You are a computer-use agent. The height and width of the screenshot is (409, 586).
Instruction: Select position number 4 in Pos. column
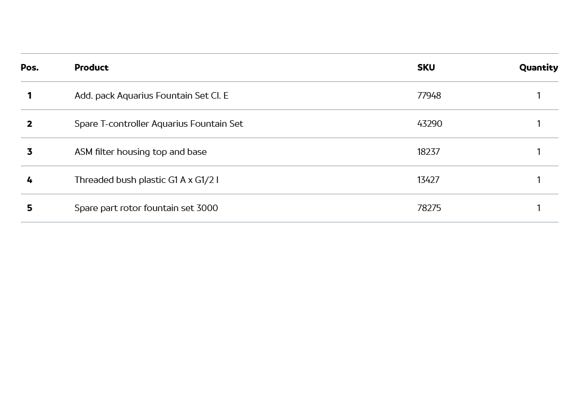tap(29, 180)
